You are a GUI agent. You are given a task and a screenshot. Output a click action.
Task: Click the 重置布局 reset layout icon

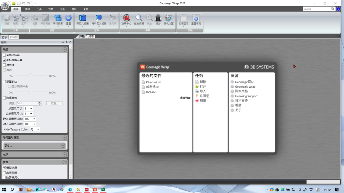click(x=196, y=18)
